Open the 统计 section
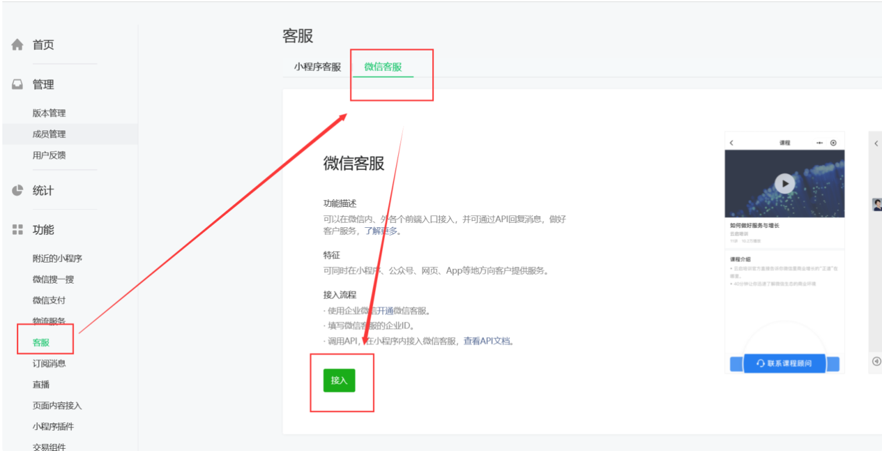The image size is (882, 451). 43,191
